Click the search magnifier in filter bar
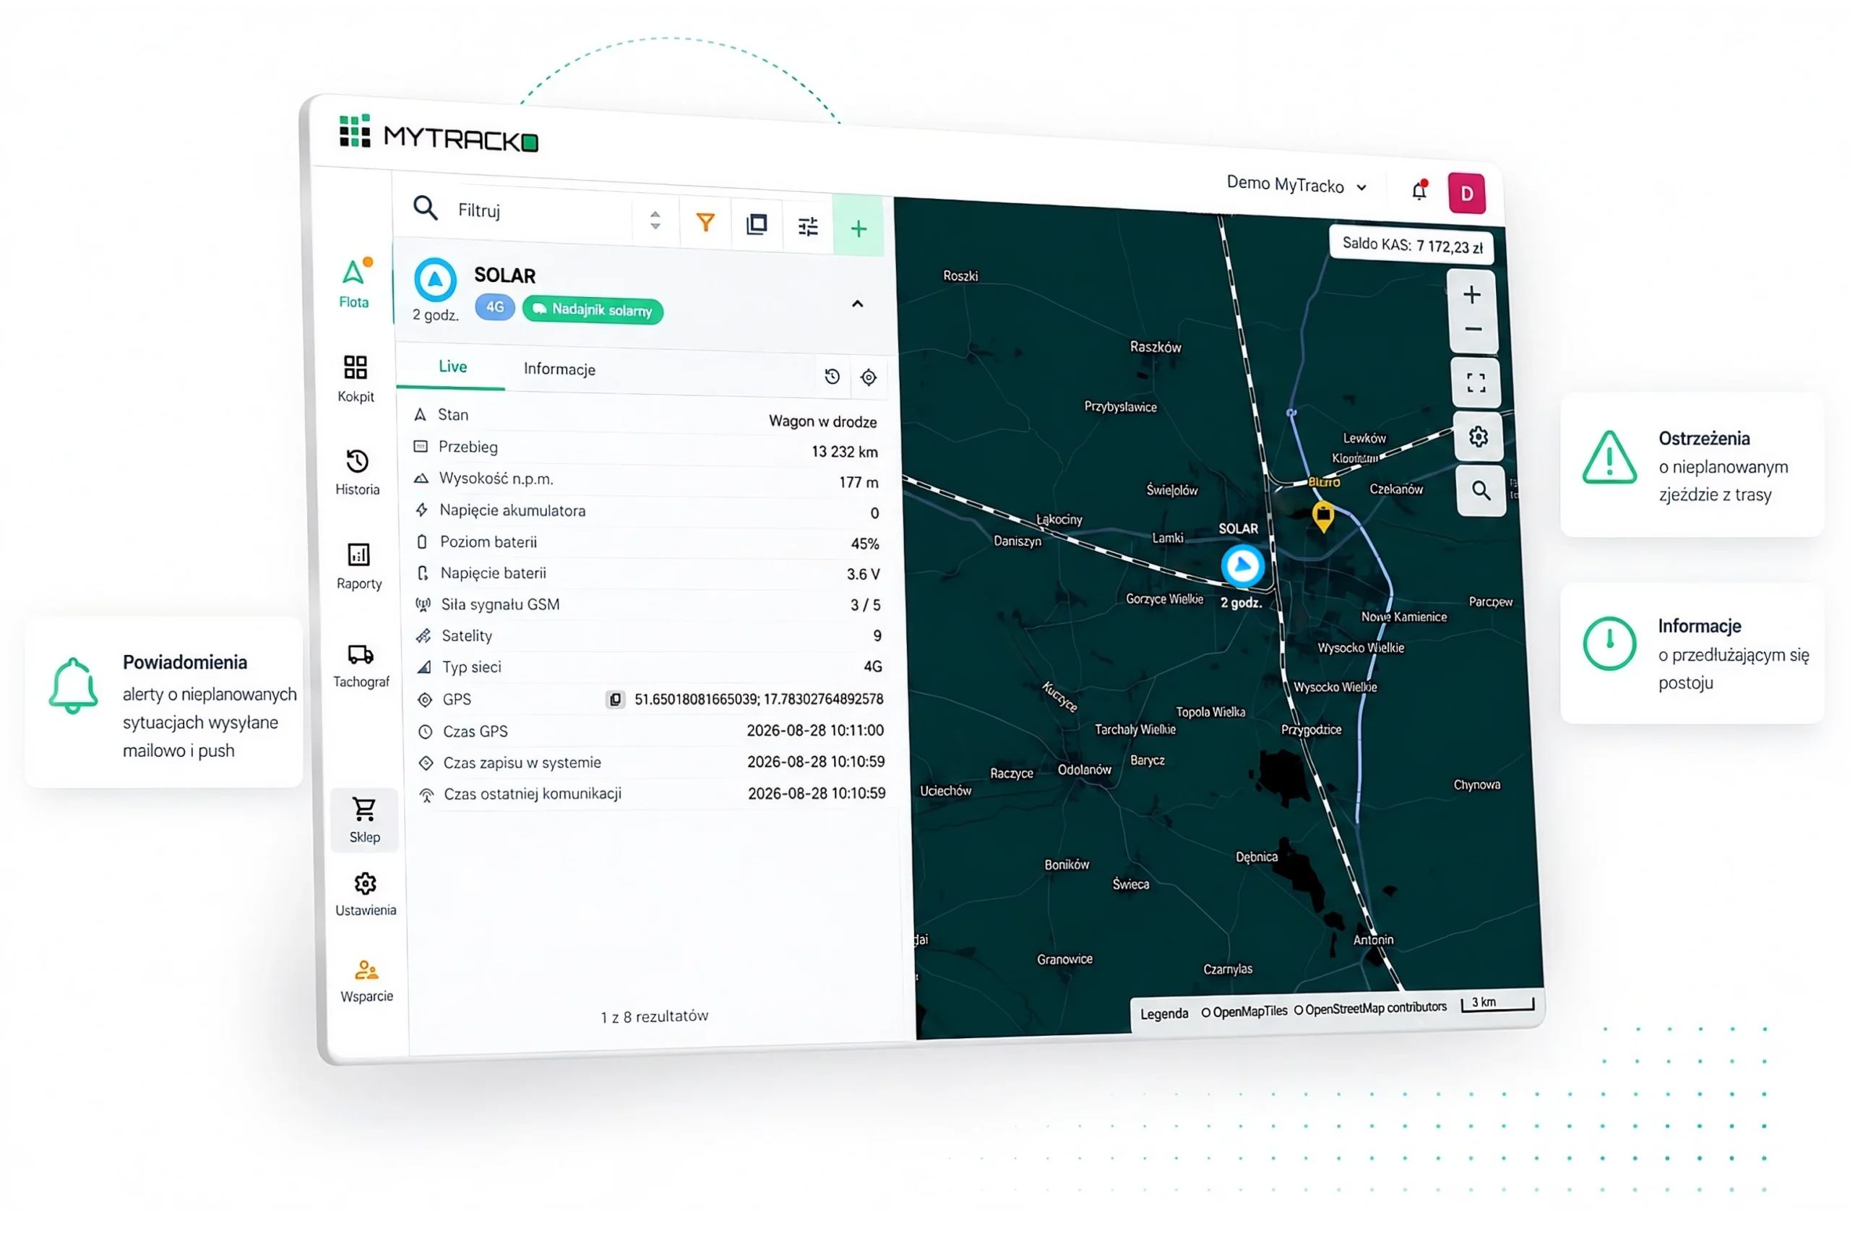1850x1234 pixels. point(426,207)
